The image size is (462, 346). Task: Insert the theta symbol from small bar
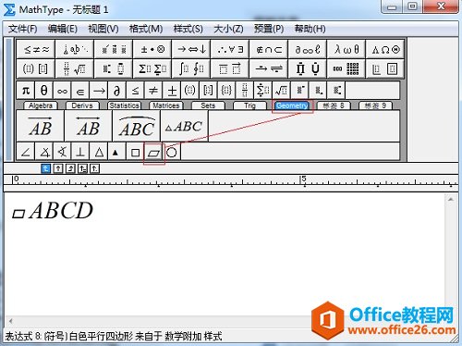pos(44,91)
